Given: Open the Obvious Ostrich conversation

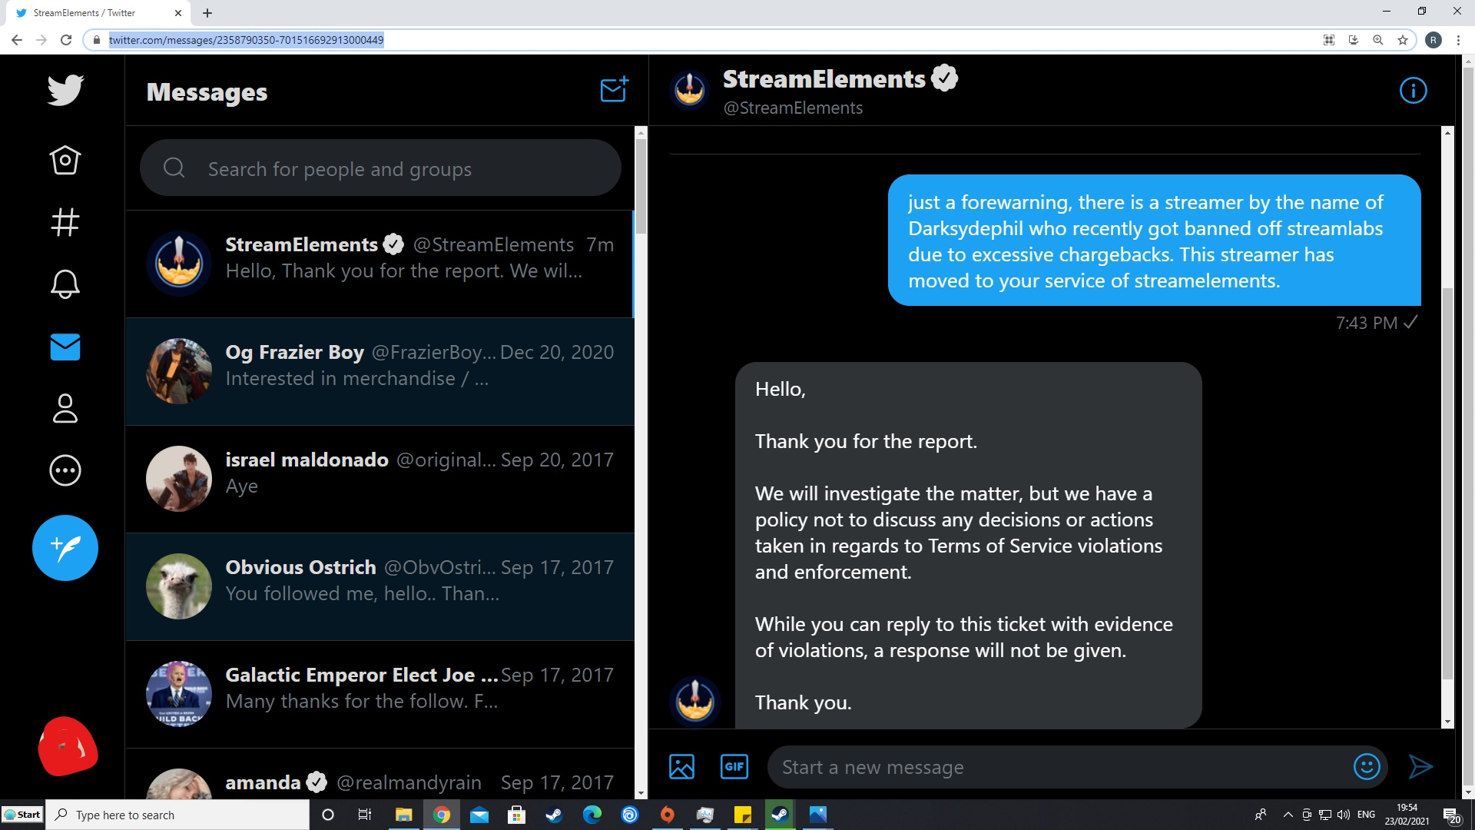Looking at the screenshot, I should point(380,586).
